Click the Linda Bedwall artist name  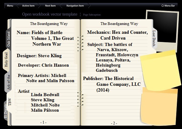point(45,95)
